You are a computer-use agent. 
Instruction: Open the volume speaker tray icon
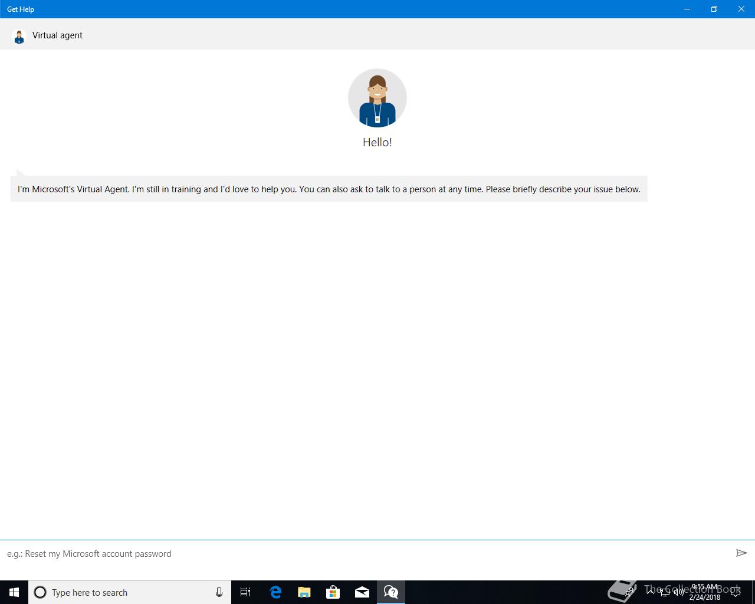[678, 592]
